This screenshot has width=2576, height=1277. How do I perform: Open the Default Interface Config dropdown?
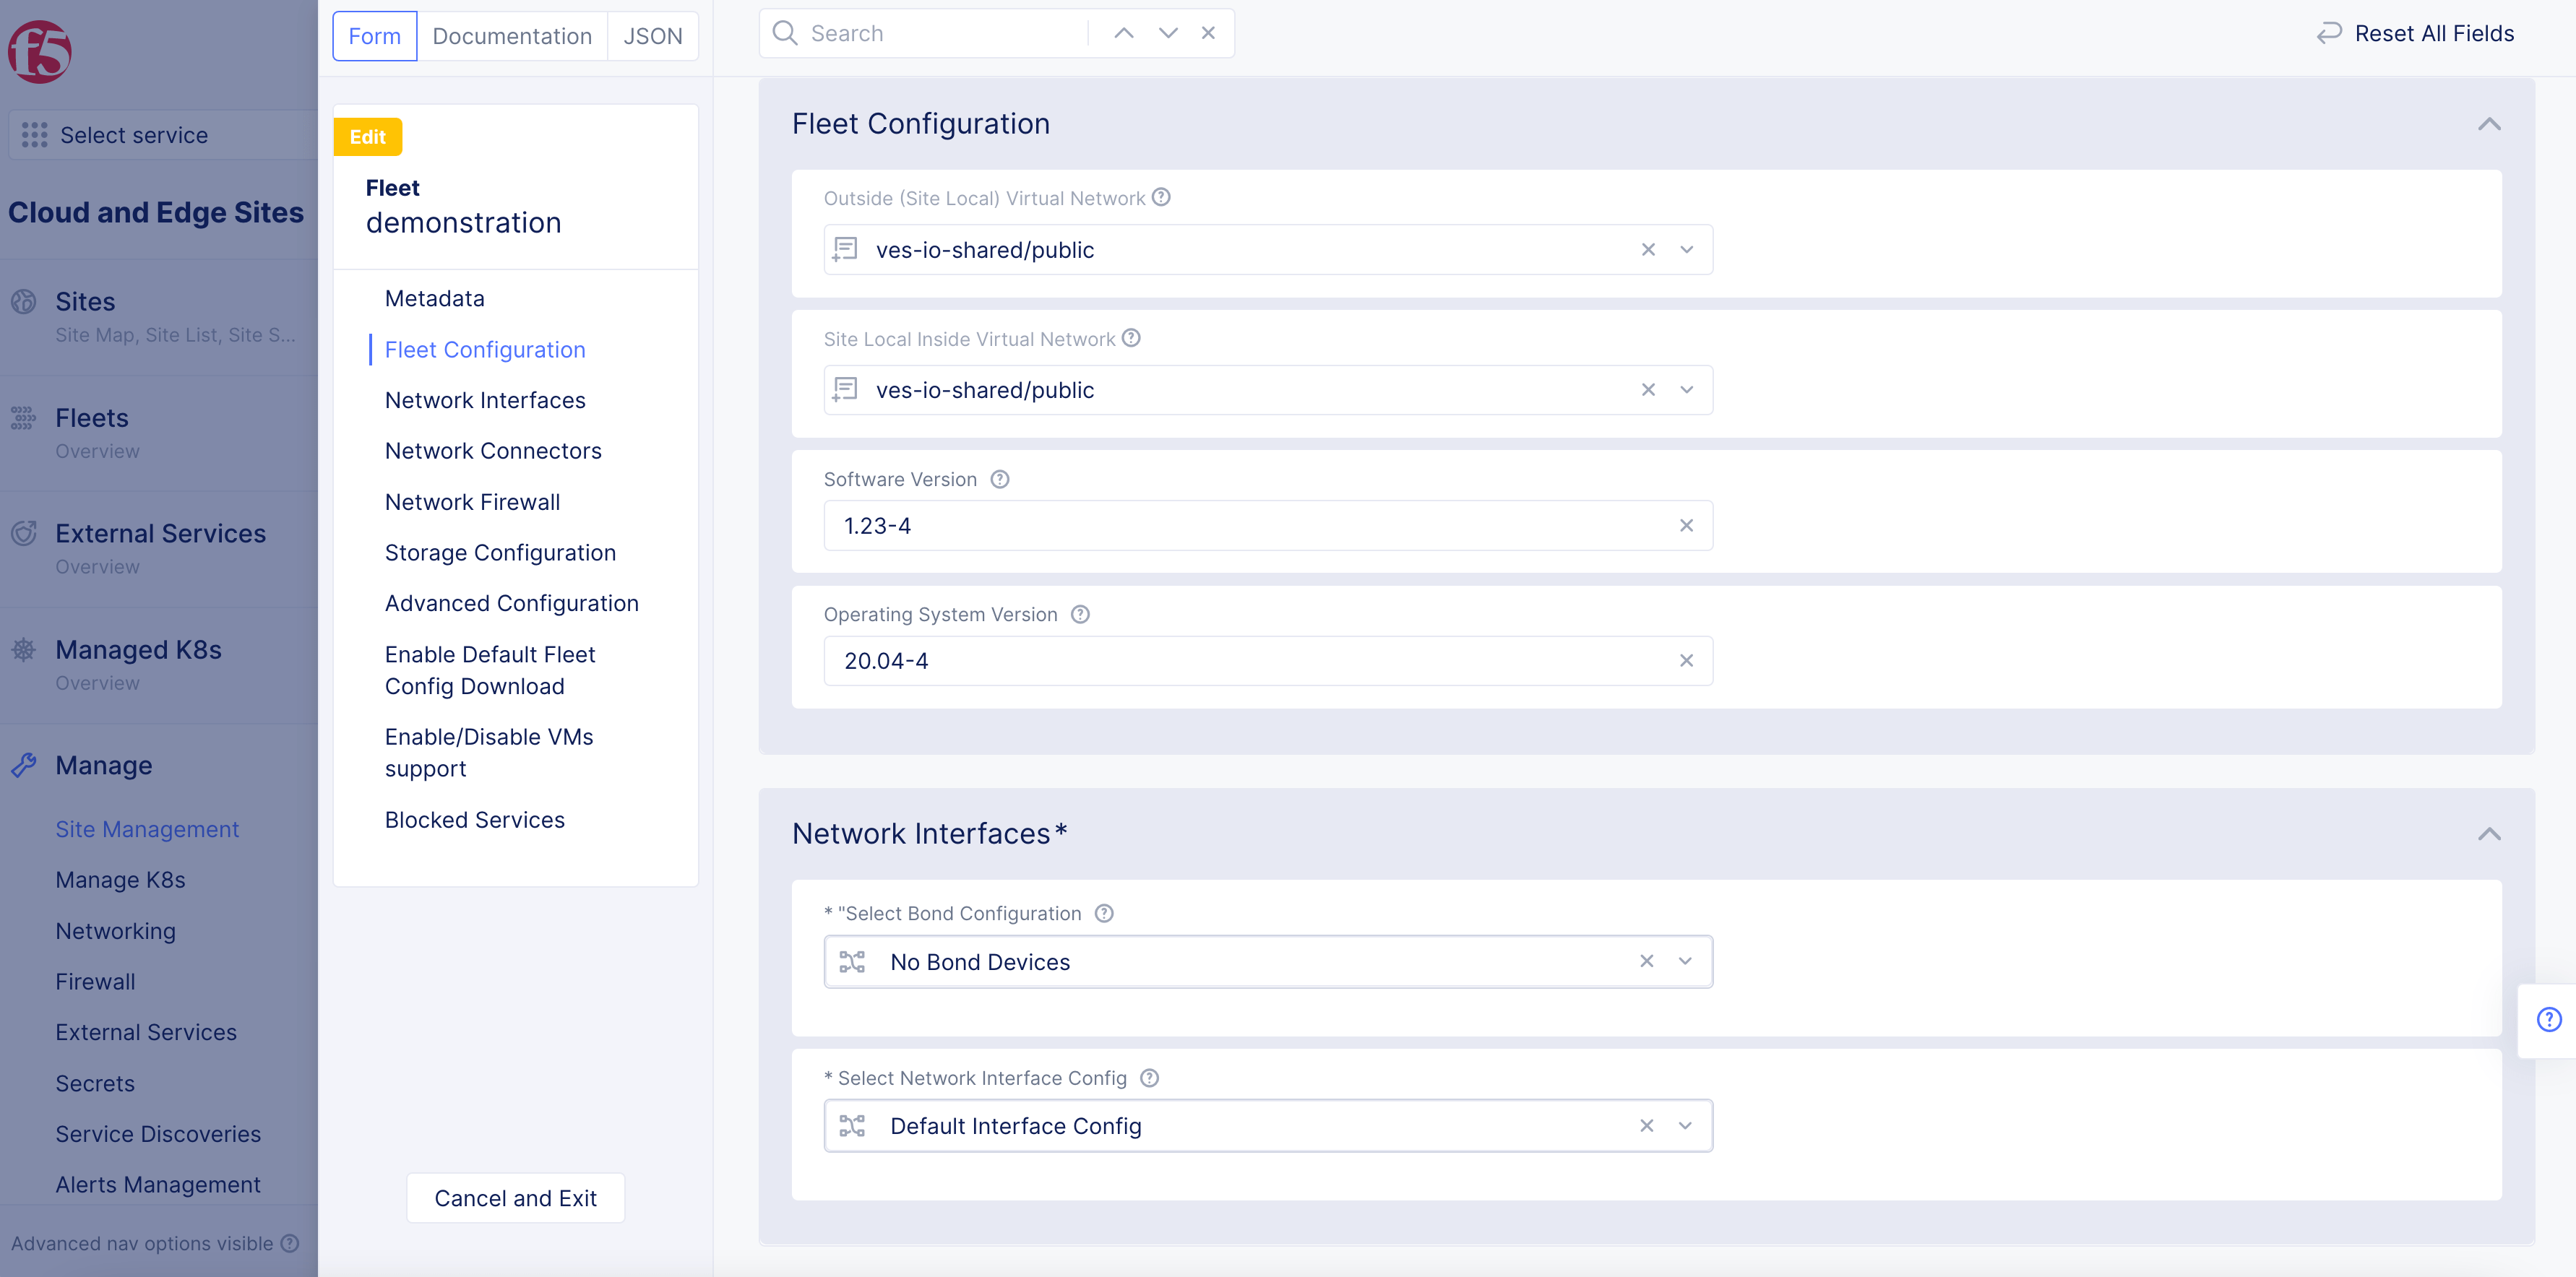[1685, 1126]
